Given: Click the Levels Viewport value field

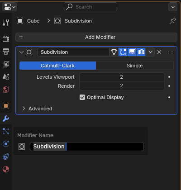Looking at the screenshot, I should coord(122,77).
